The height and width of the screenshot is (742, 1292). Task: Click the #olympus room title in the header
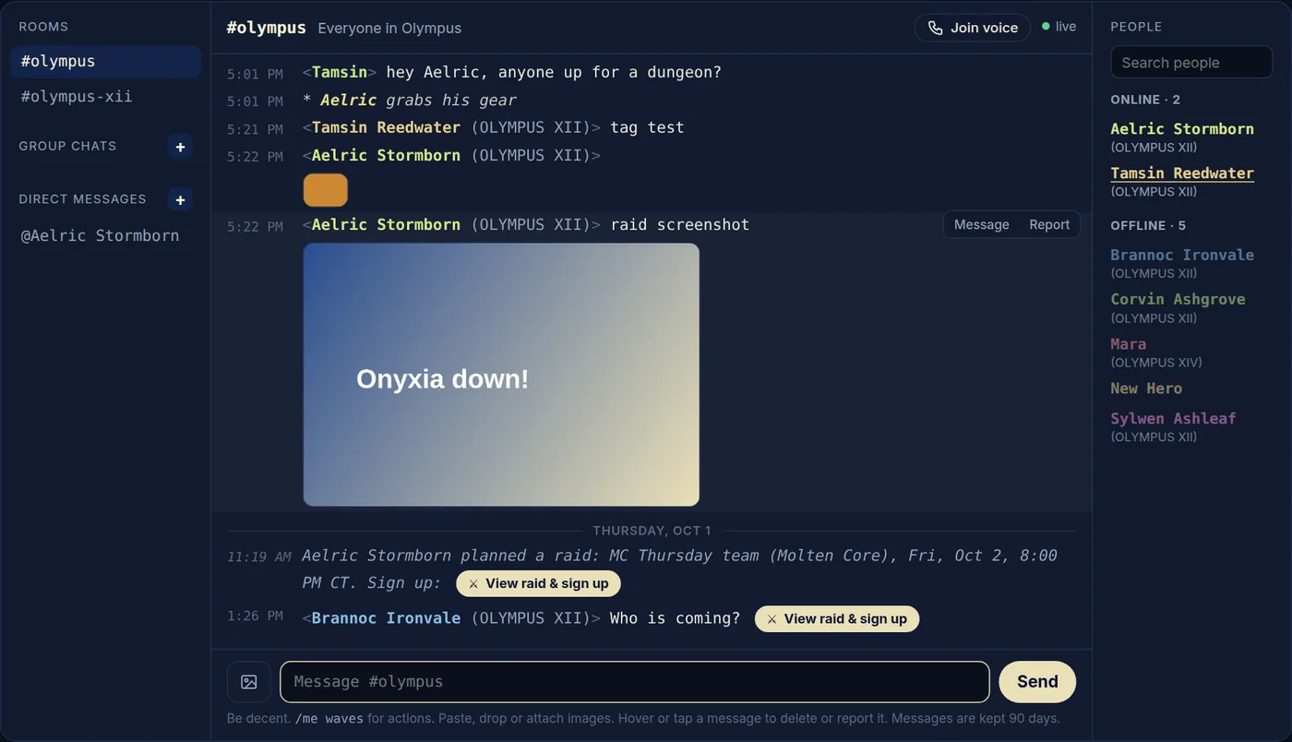266,28
